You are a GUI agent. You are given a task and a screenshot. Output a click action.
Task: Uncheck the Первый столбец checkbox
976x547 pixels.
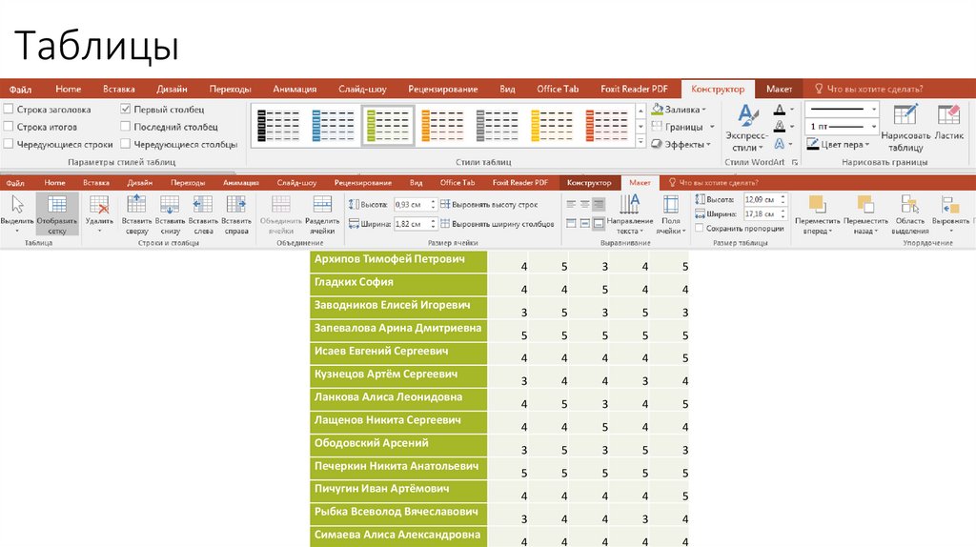pos(125,109)
